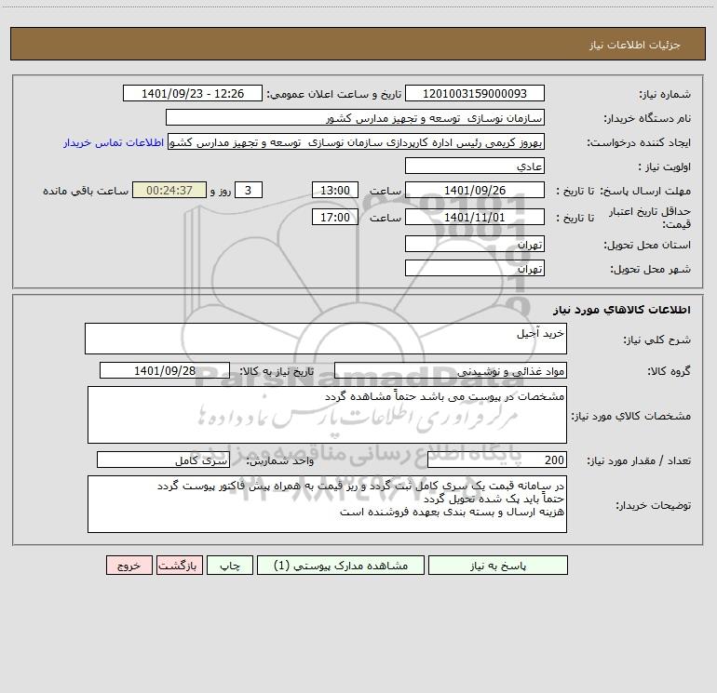Click the حداقل تاریخ اعتبار قیمت label
717x693 pixels.
[x=650, y=218]
